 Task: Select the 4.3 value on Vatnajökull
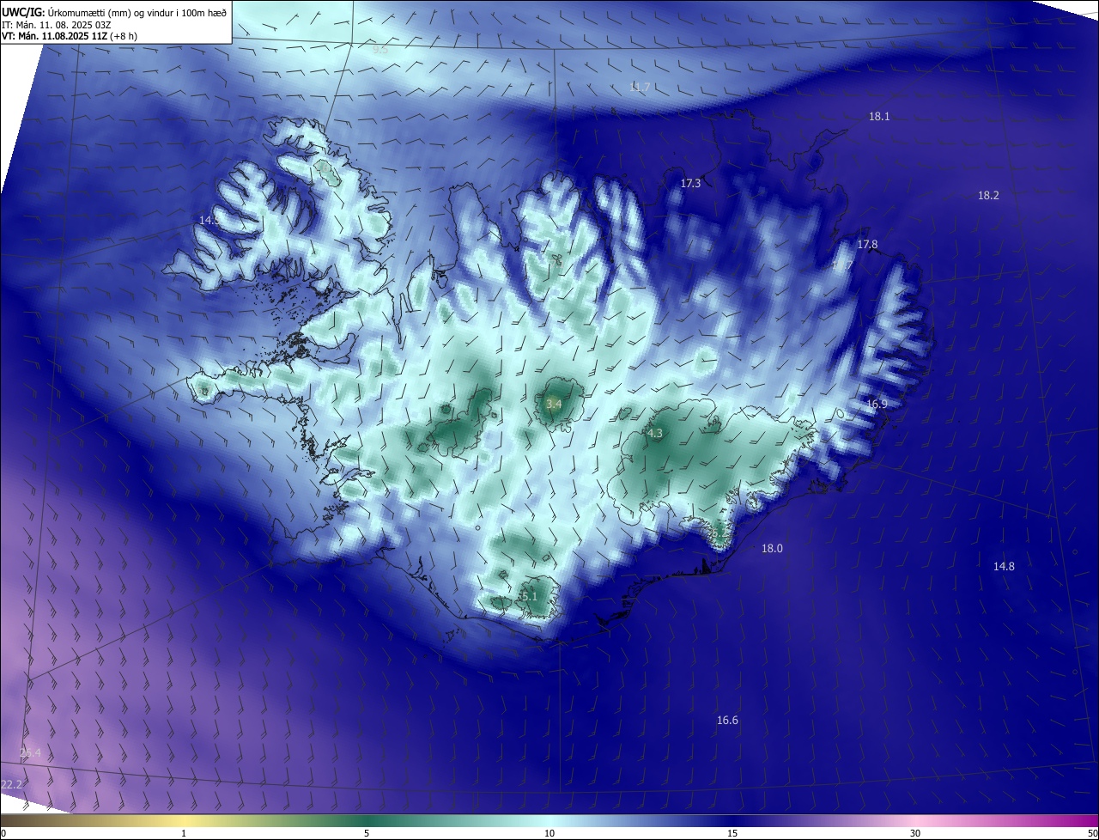(x=654, y=433)
